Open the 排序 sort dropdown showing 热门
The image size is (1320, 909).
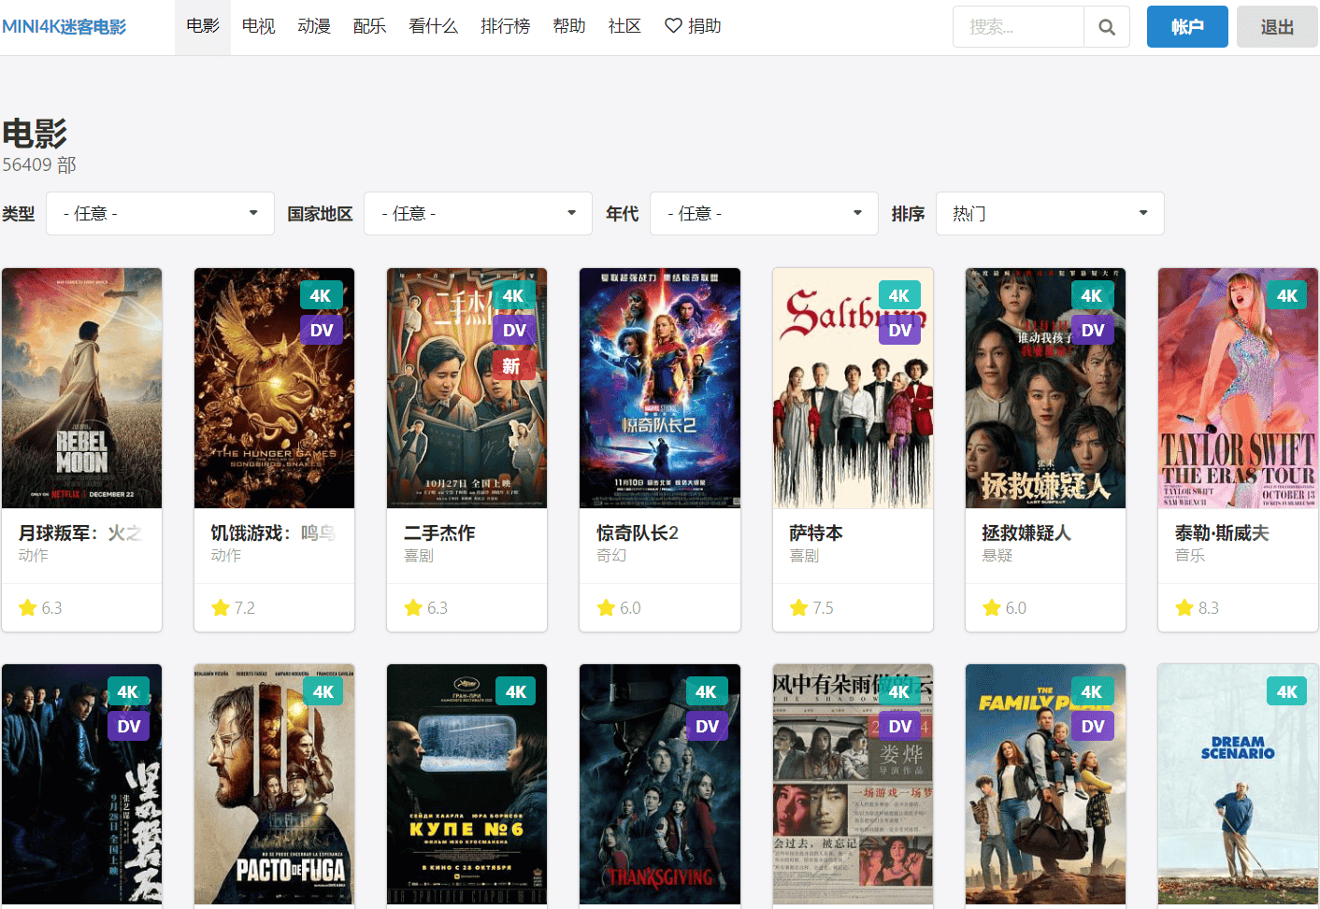[x=1050, y=214]
